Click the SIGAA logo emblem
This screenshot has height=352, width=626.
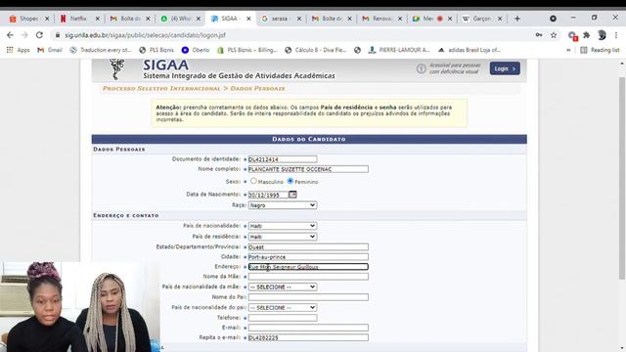116,68
